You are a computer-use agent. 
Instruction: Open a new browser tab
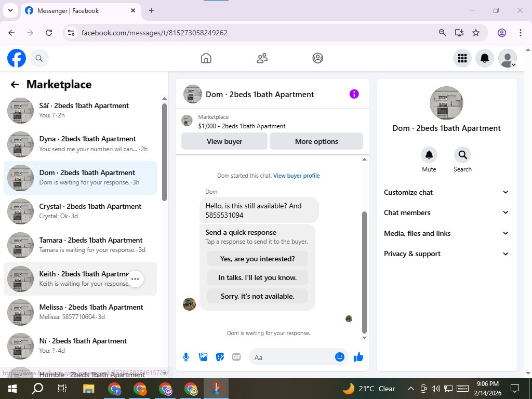[152, 10]
